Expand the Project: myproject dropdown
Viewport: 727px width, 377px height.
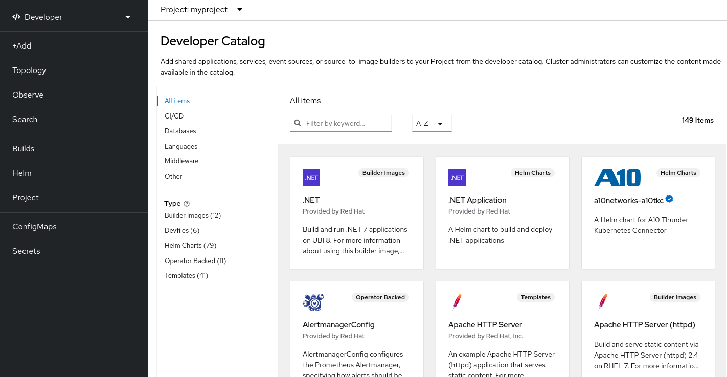click(x=201, y=10)
